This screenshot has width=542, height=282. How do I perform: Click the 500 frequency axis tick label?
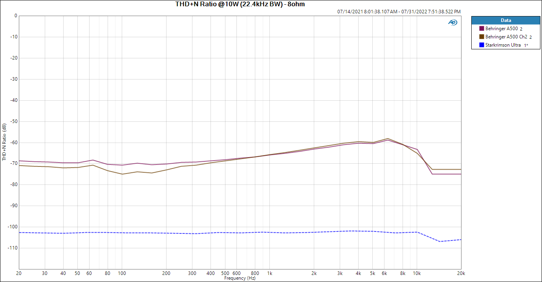225,273
